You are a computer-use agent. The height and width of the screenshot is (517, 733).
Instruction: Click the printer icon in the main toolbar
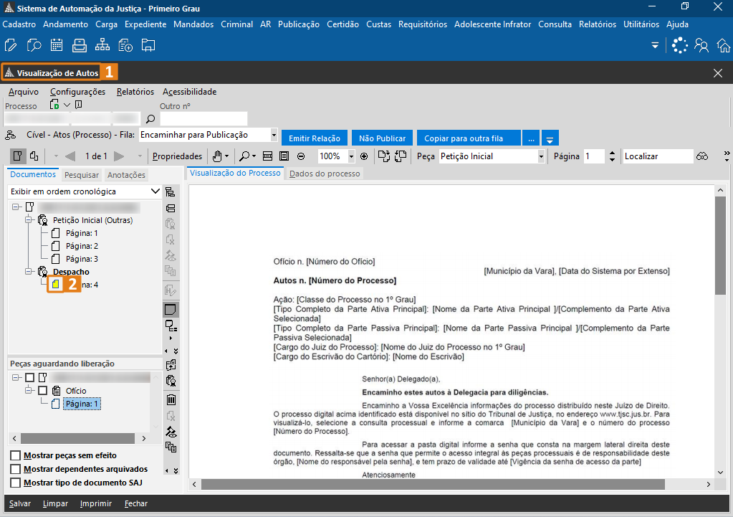80,45
